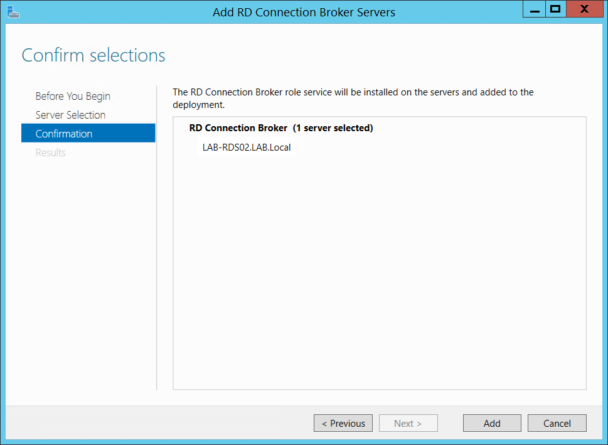Go to the Before You Begin step

pos(73,96)
